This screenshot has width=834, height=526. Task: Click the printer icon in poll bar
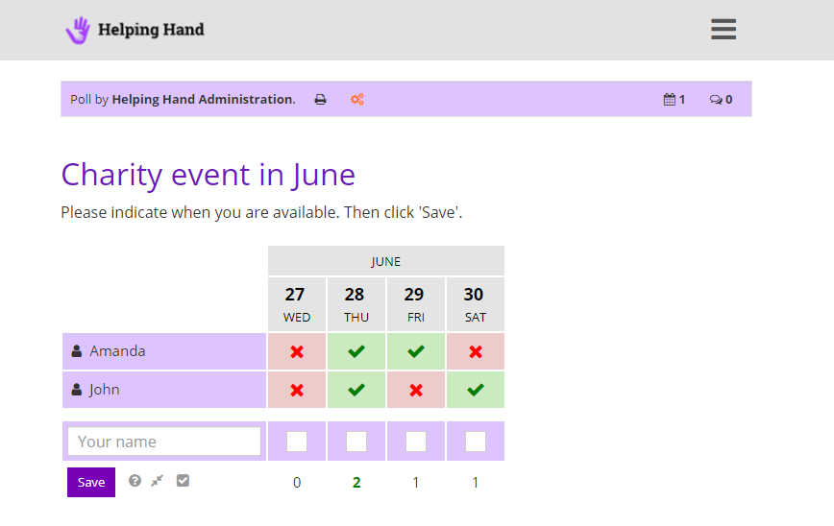(320, 100)
